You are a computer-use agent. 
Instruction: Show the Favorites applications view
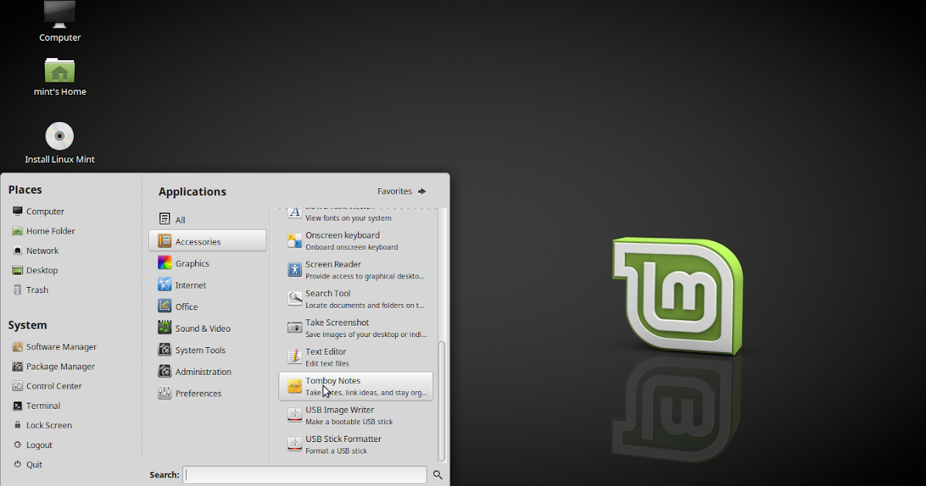394,191
